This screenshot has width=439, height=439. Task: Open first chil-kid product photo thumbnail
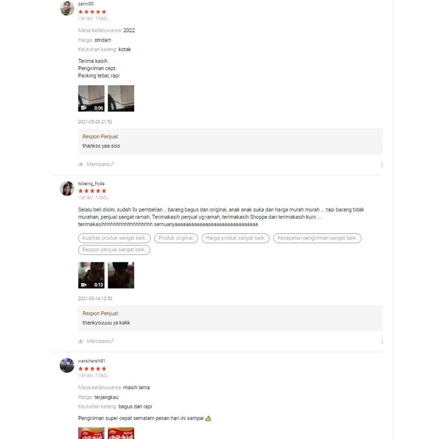(x=91, y=433)
